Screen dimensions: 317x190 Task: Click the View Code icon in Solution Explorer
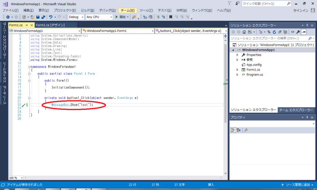point(293,32)
